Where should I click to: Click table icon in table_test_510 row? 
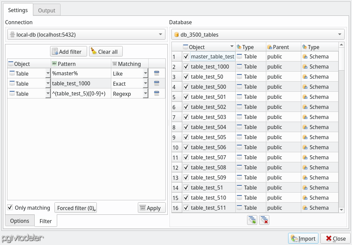coord(239,198)
